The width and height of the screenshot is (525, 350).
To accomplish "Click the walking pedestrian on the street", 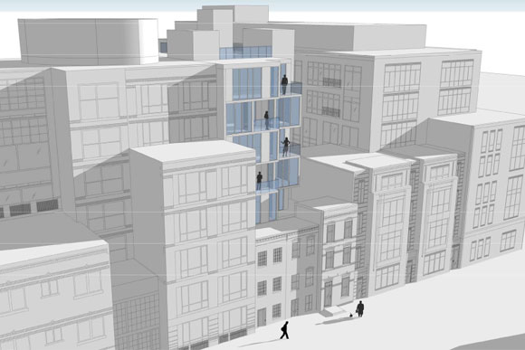I will [284, 330].
